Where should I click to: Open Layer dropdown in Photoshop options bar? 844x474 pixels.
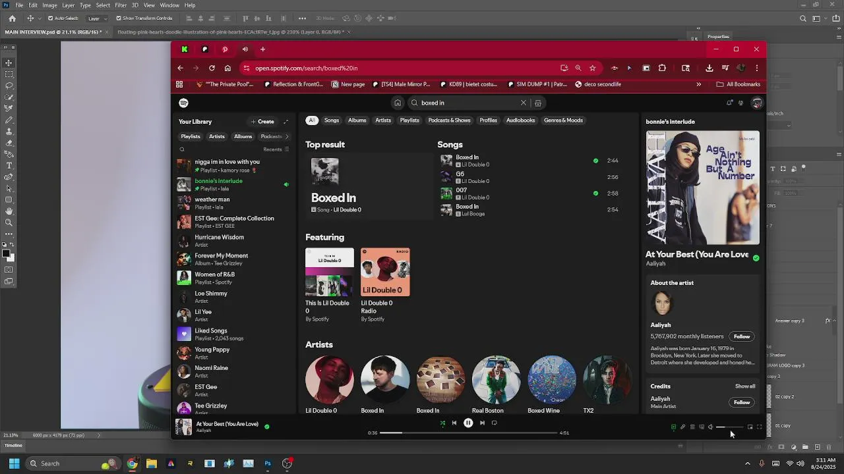[x=96, y=18]
